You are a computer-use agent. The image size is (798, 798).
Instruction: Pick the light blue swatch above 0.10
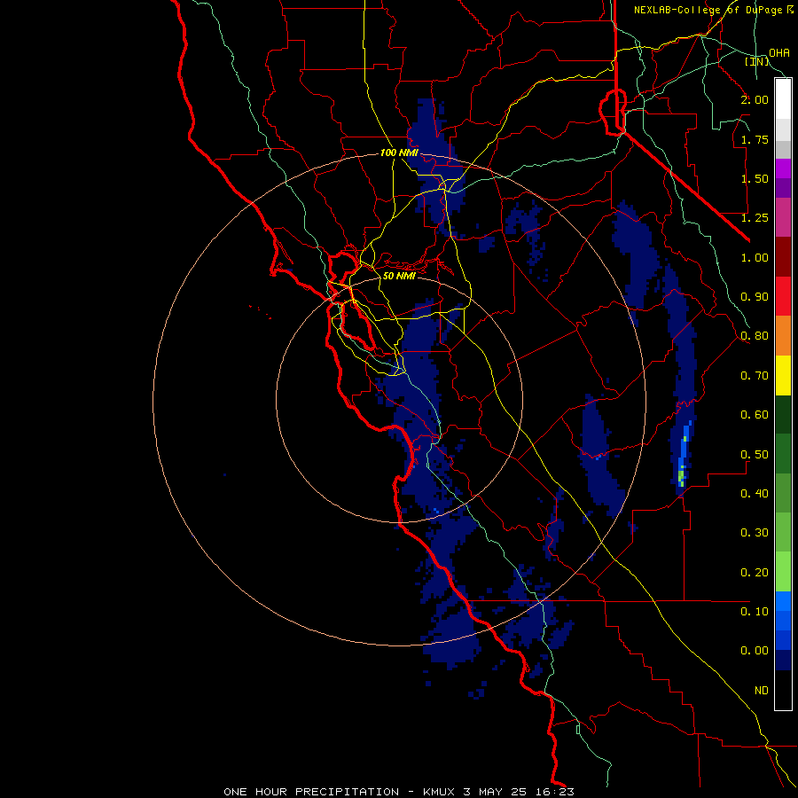(783, 601)
